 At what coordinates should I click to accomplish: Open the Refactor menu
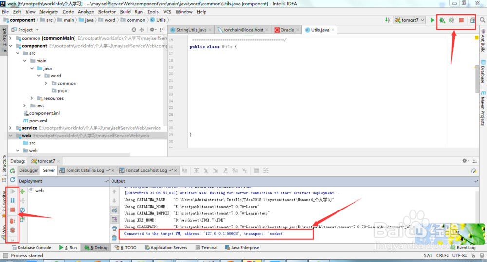[x=107, y=12]
